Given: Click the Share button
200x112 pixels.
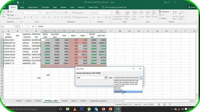Looking at the screenshot, I should tap(192, 7).
